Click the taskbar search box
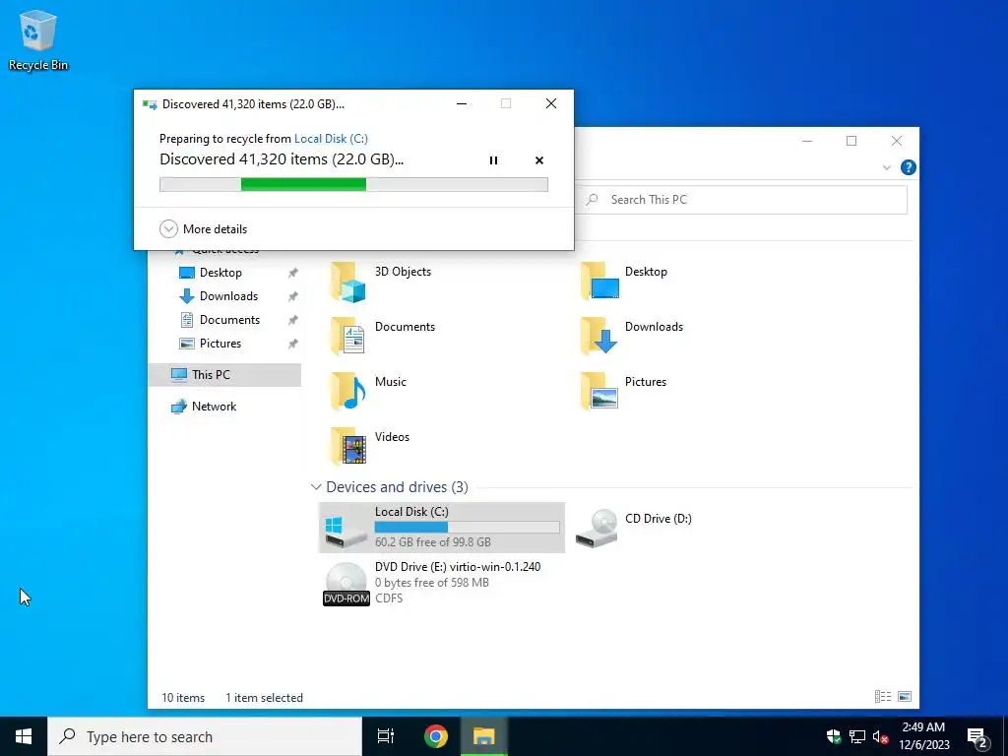1008x756 pixels. 205,736
